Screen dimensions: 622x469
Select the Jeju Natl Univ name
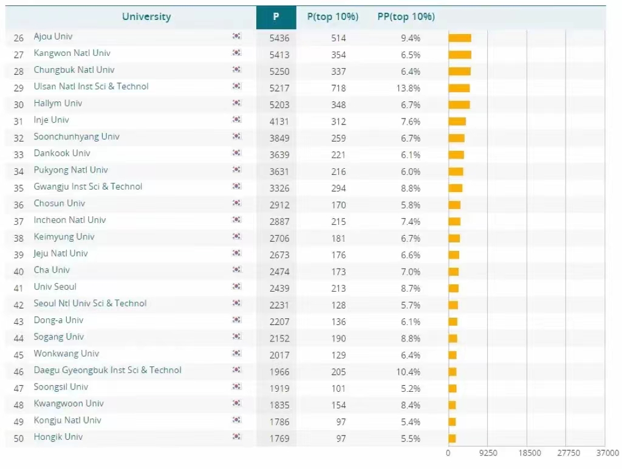click(60, 253)
